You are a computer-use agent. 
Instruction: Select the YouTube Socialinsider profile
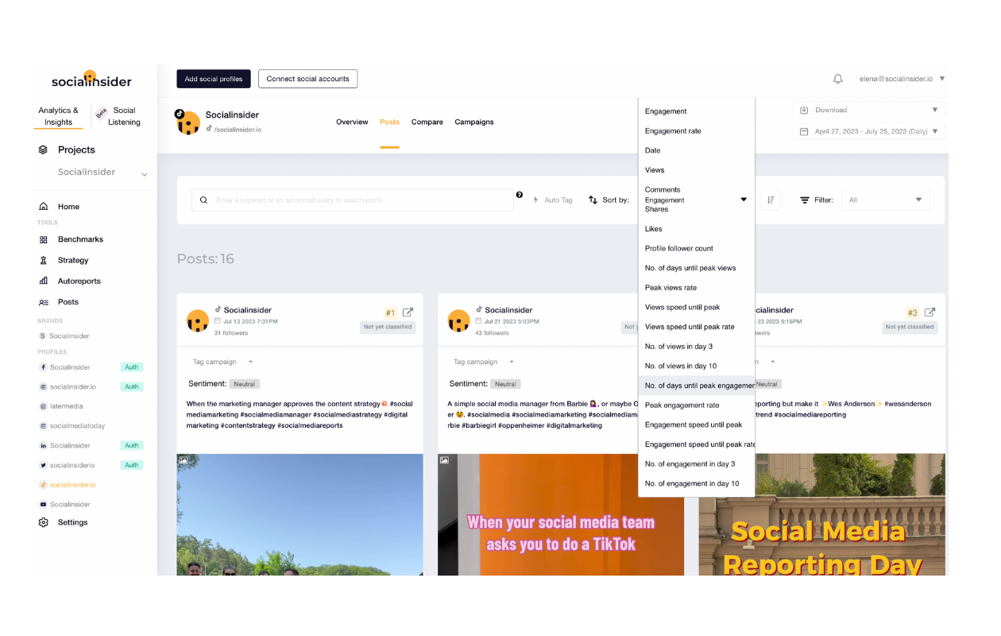(x=70, y=504)
